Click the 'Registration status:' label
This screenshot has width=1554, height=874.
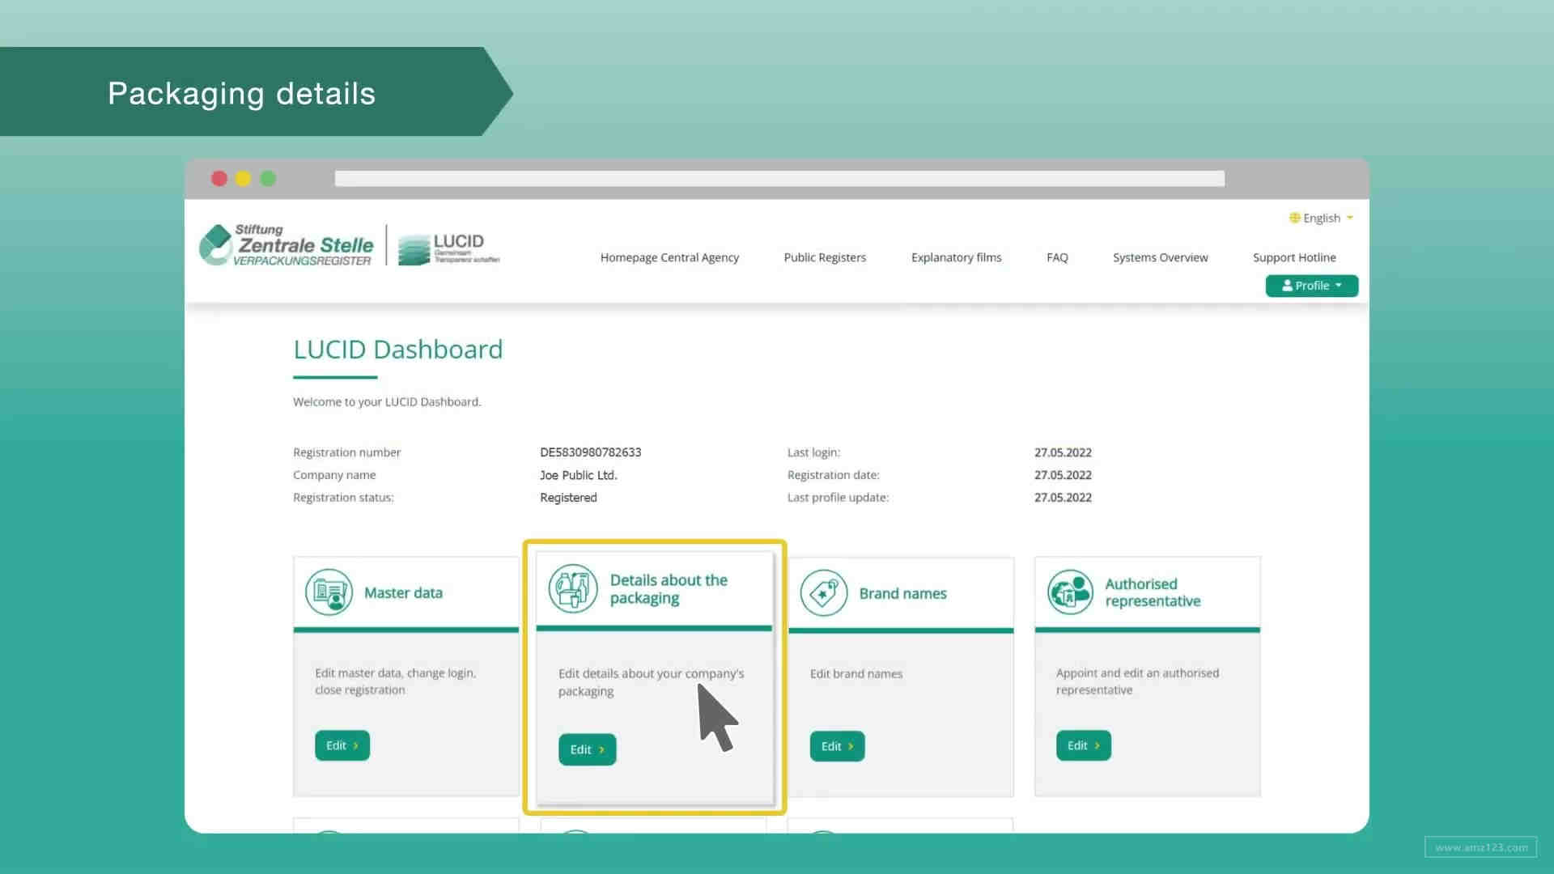click(343, 498)
